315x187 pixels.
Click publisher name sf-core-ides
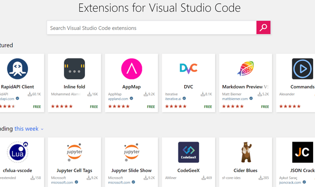point(231,178)
